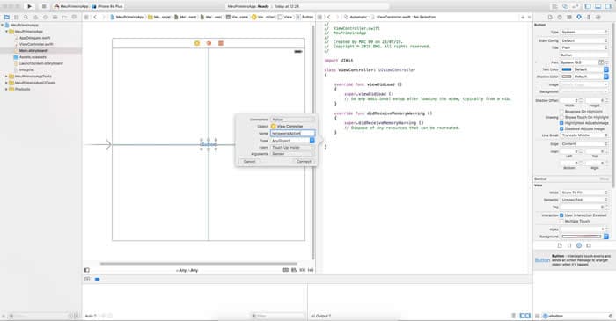Select the Version editor button
This screenshot has width=616, height=321.
[x=576, y=6]
